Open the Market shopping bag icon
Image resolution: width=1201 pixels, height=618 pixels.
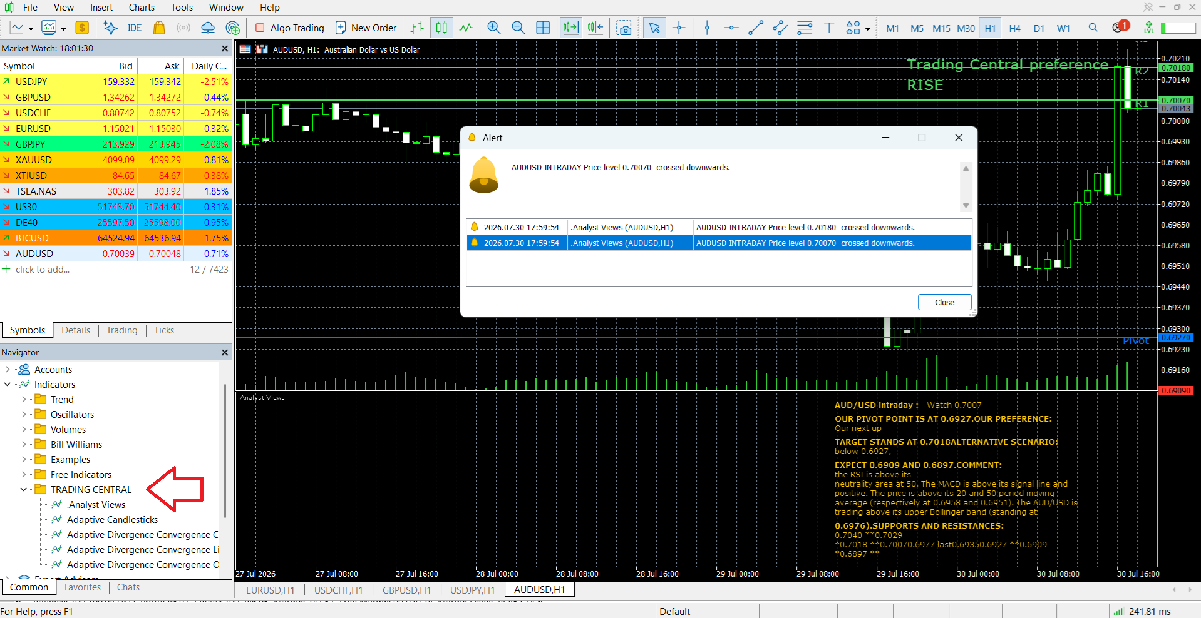[x=159, y=28]
